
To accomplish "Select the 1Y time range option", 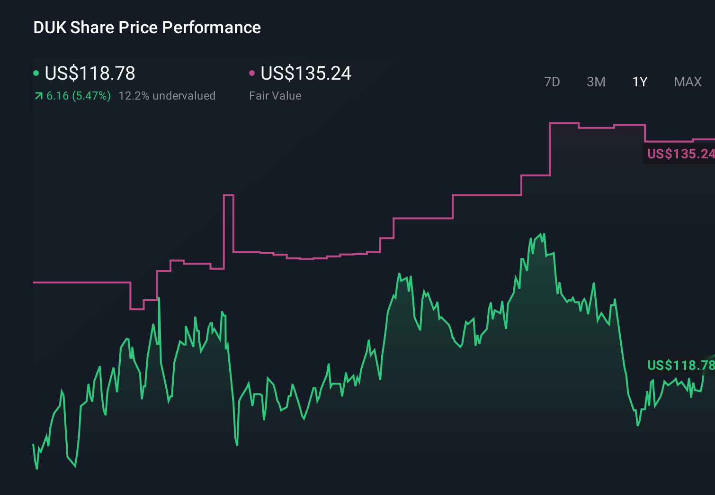I will point(639,82).
